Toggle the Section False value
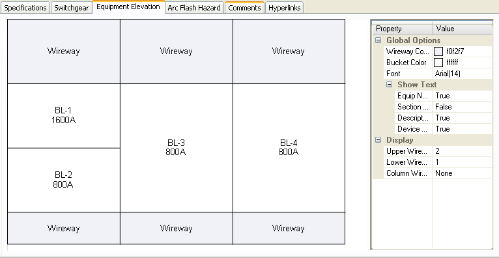The image size is (499, 258). [x=462, y=107]
